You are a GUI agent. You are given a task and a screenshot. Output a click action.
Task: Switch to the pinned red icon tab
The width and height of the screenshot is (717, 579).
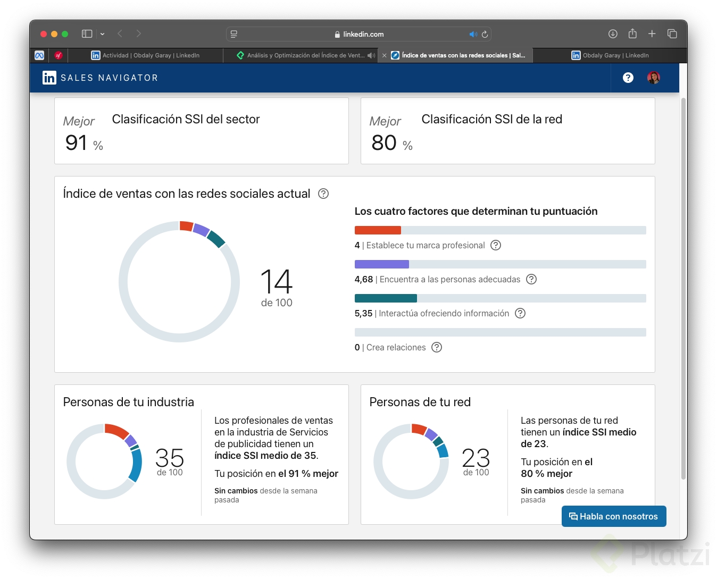pos(59,55)
